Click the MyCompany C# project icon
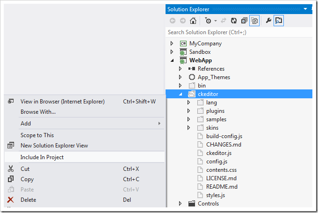318x213 pixels. pyautogui.click(x=183, y=44)
